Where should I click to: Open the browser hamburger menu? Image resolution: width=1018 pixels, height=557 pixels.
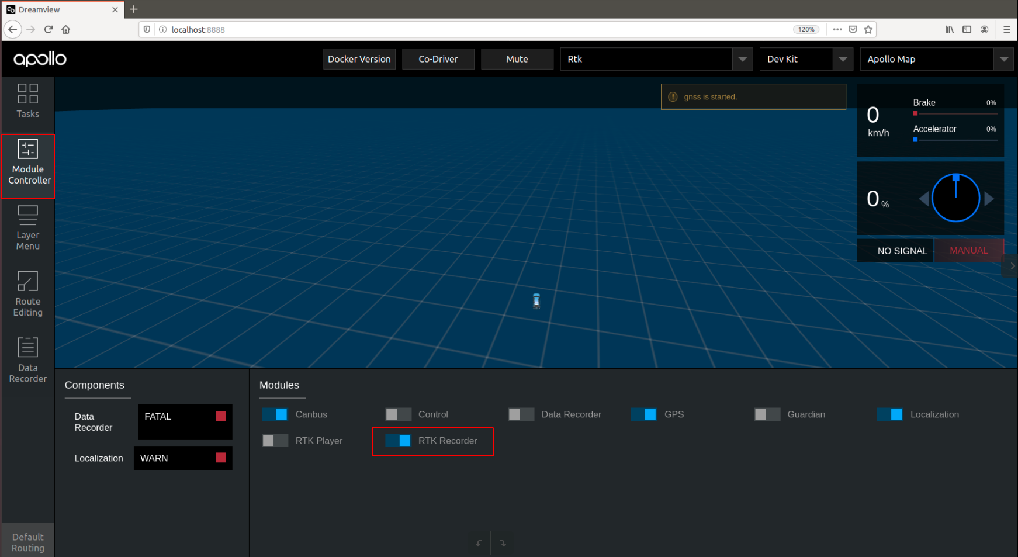[x=1006, y=29]
